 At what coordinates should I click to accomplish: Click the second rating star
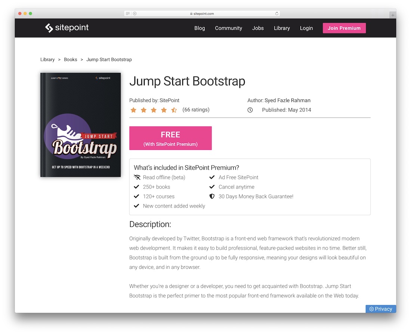click(x=143, y=110)
